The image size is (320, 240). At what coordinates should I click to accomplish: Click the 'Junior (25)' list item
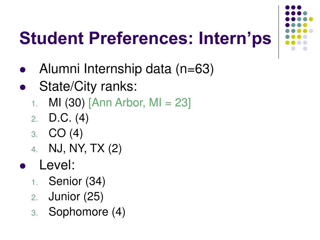76,197
